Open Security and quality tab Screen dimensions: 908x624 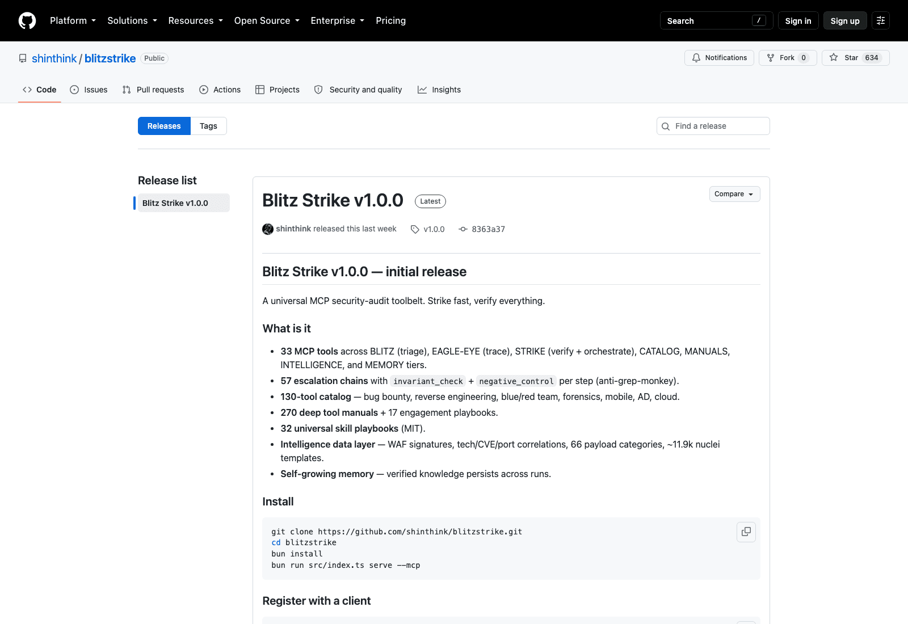pos(358,90)
